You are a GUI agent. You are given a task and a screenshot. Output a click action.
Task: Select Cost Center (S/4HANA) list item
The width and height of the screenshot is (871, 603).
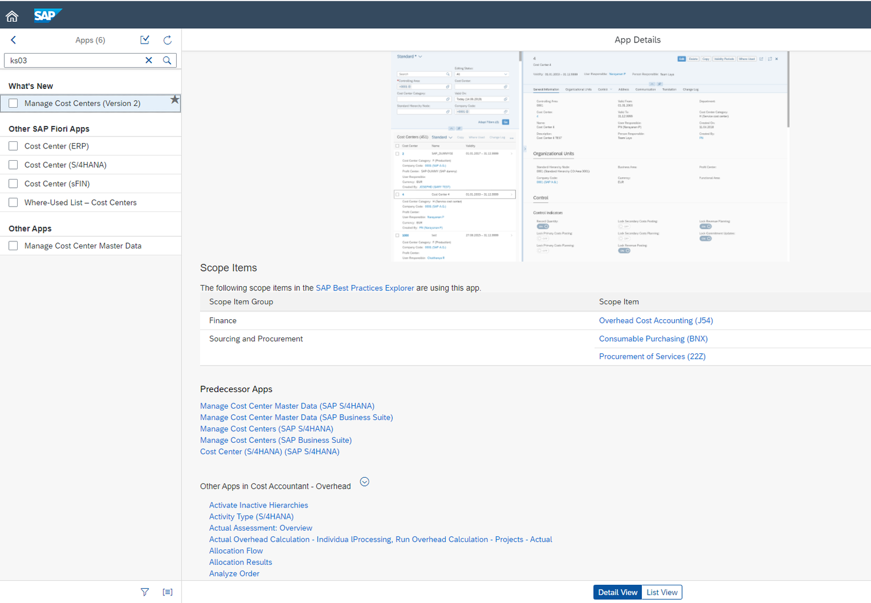coord(91,165)
